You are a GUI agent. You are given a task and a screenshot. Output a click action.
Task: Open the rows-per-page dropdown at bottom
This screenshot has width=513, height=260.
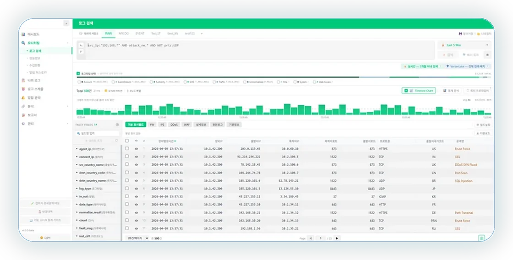138,238
